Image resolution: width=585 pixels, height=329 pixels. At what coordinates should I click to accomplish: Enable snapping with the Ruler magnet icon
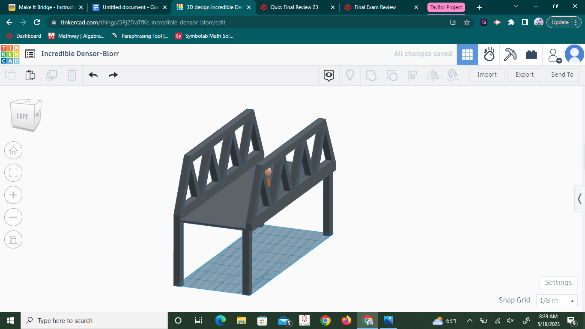tap(454, 75)
